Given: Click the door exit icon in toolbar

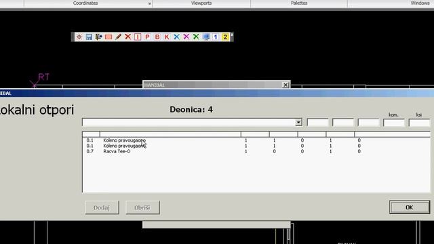Looking at the screenshot, I should click(x=98, y=37).
